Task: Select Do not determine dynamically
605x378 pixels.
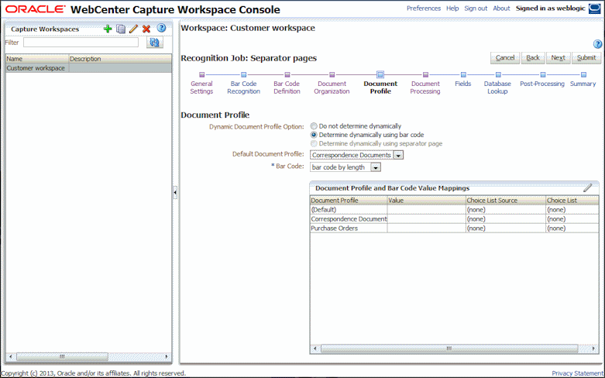Action: (314, 126)
